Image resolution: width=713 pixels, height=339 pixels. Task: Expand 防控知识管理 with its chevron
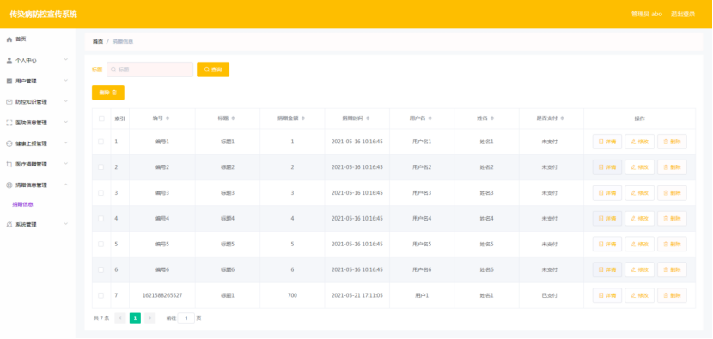pos(66,101)
